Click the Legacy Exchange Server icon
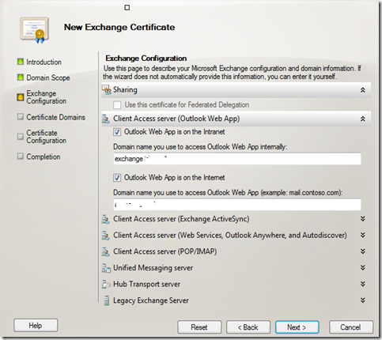 click(x=106, y=300)
